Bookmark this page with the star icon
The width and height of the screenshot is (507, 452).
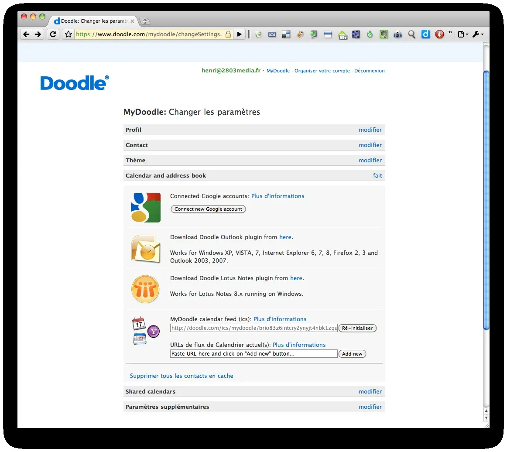coord(68,34)
